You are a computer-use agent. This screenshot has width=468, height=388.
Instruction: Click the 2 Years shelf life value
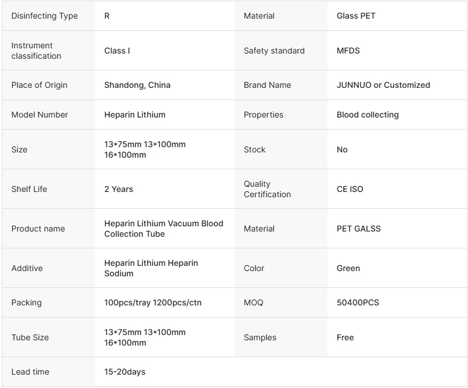click(x=118, y=189)
